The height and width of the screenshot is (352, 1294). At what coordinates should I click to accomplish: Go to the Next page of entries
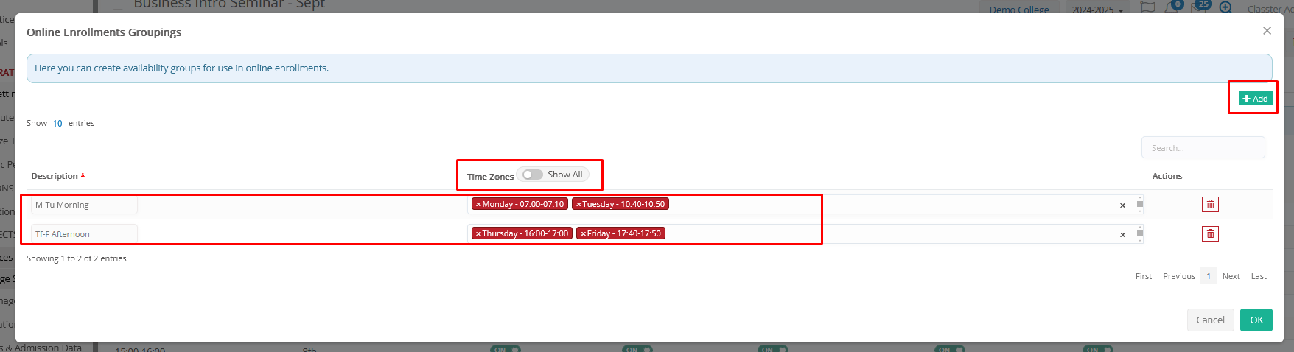pos(1231,276)
